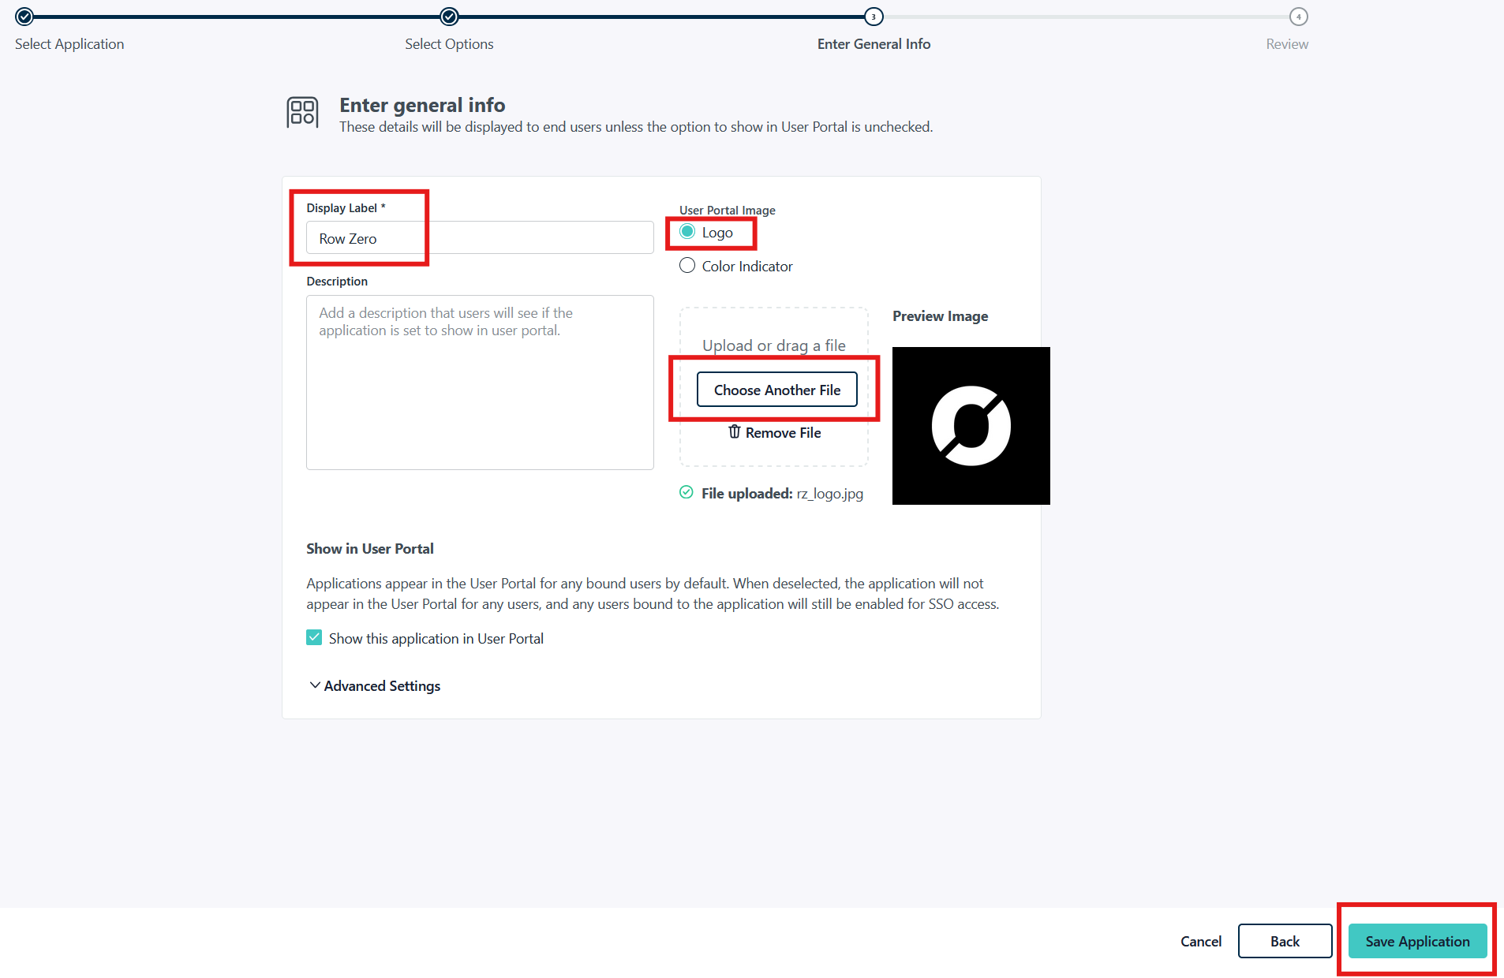Click the green File uploaded checkmark icon

686,492
